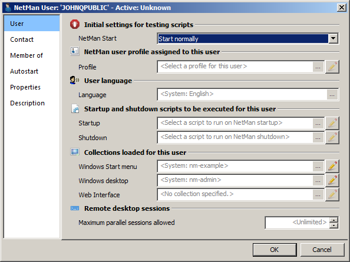Viewport: 350px width, 262px height.
Task: Browse languages with the Language ellipsis button
Action: point(332,95)
